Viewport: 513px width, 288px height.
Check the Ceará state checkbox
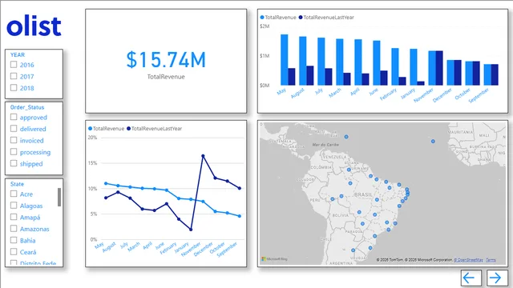click(x=14, y=252)
